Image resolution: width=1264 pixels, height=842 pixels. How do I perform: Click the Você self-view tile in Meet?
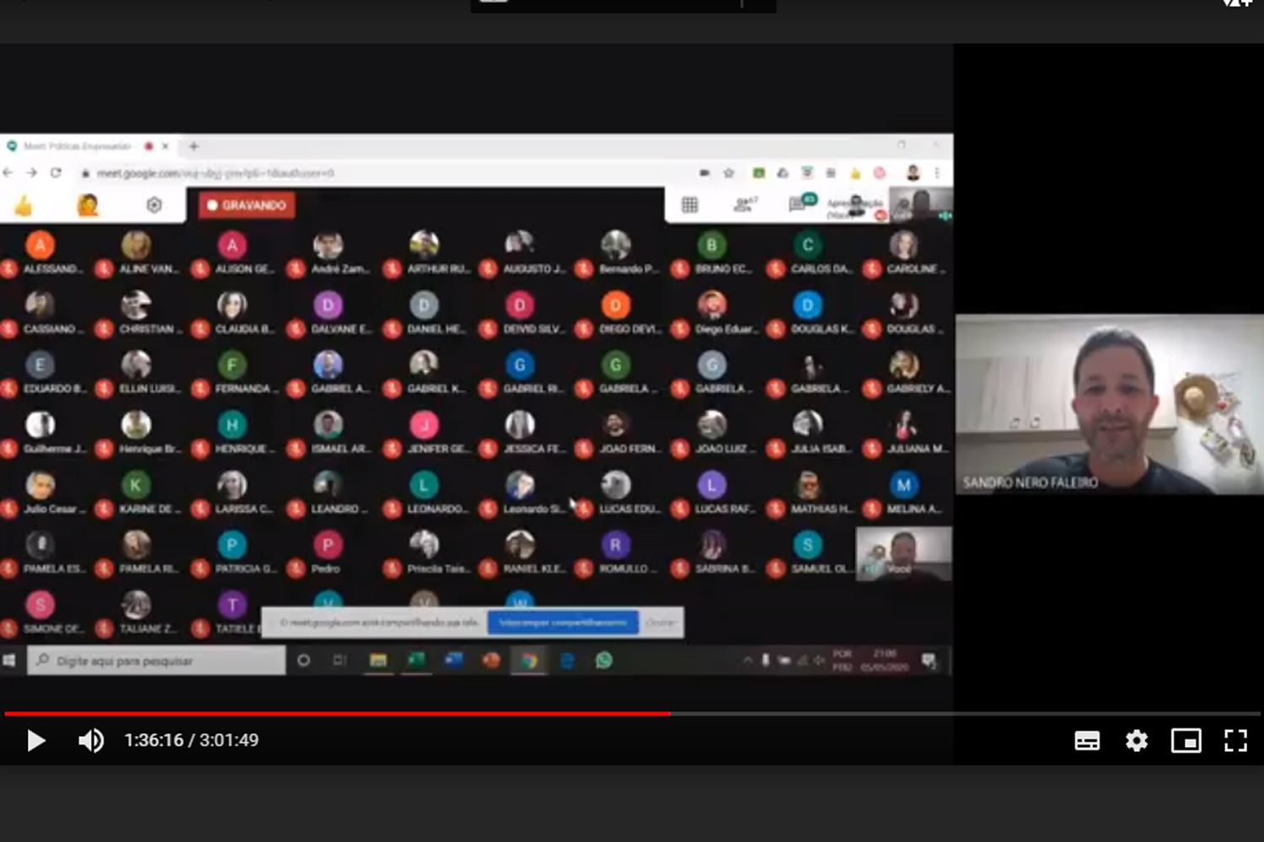coord(904,554)
